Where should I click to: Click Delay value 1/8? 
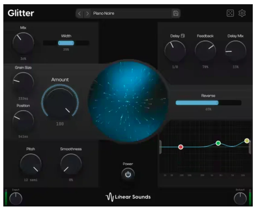[175, 67]
